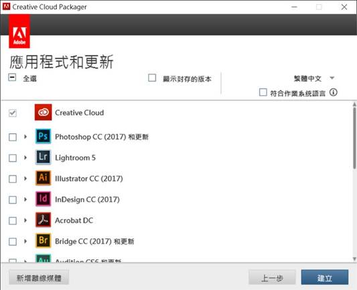The image size is (357, 290).
Task: Click the scrollbar down arrow
Action: tap(354, 259)
